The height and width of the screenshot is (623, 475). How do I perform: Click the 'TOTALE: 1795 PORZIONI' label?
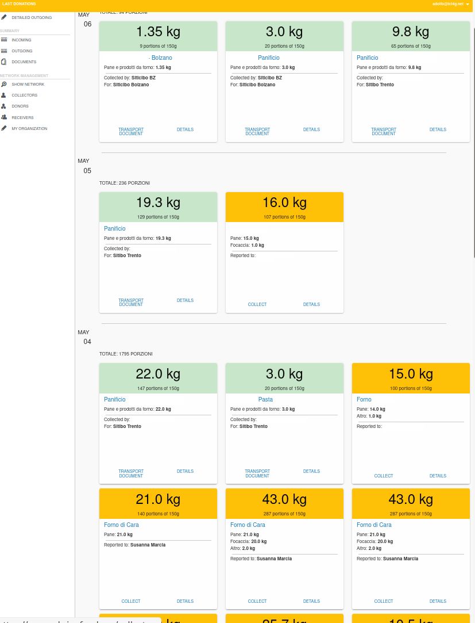click(x=126, y=354)
